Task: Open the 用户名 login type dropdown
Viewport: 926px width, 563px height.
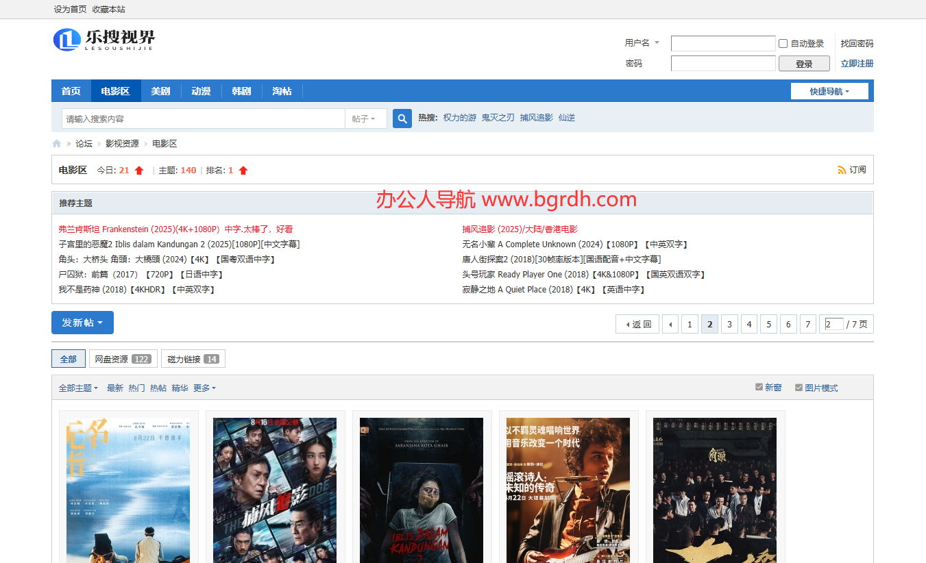Action: (x=642, y=43)
